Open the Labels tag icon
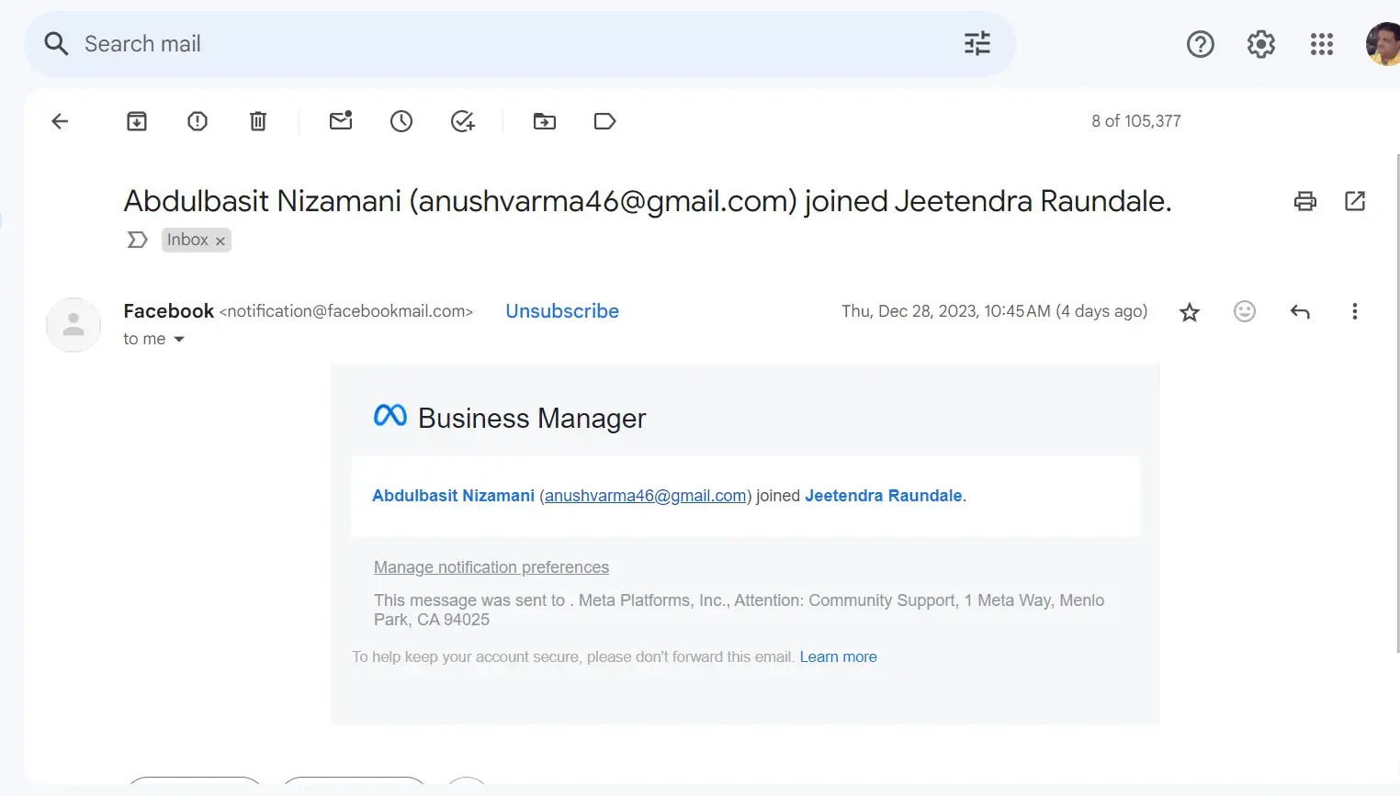1400x796 pixels. 604,121
